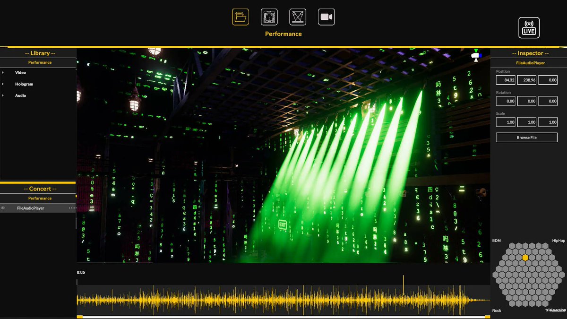Click the LIVE broadcast icon
The height and width of the screenshot is (319, 567).
[x=529, y=28]
